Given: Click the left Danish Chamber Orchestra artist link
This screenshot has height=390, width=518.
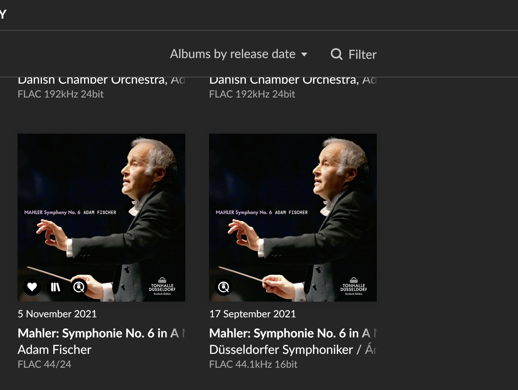Looking at the screenshot, I should (93, 80).
